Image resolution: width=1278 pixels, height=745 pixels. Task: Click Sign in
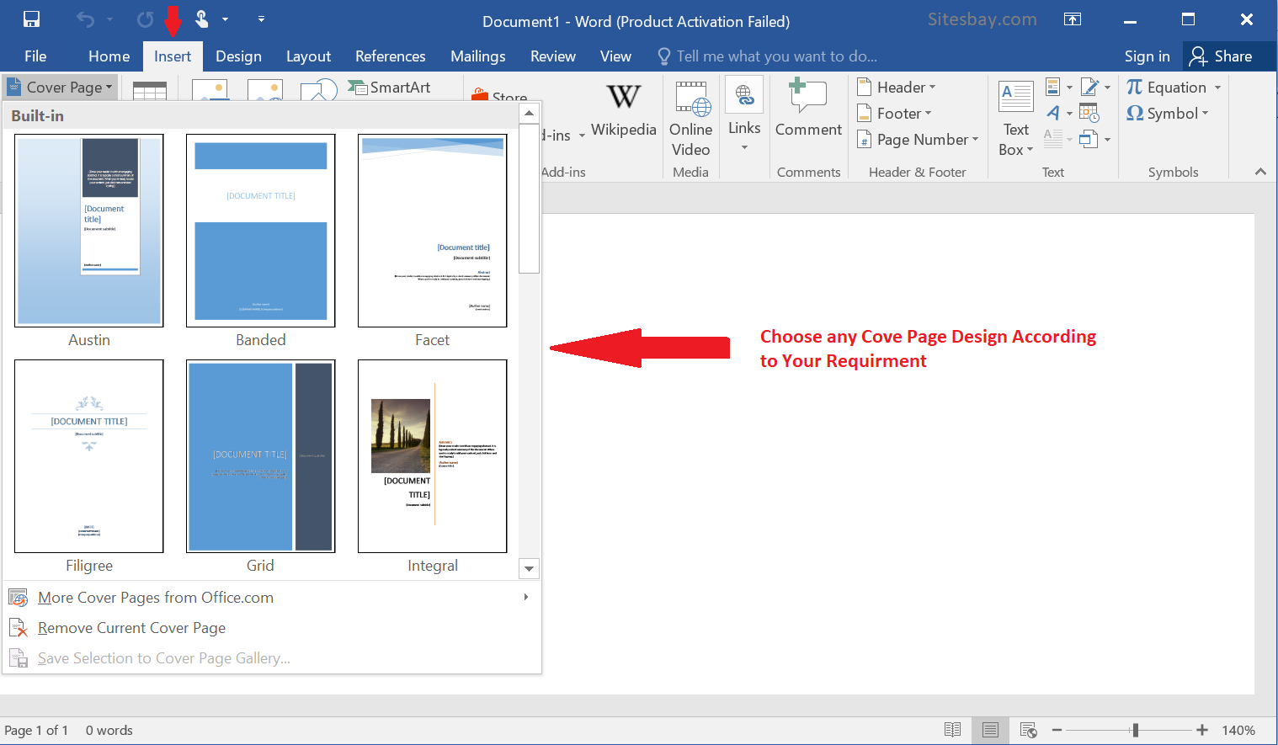(x=1147, y=56)
